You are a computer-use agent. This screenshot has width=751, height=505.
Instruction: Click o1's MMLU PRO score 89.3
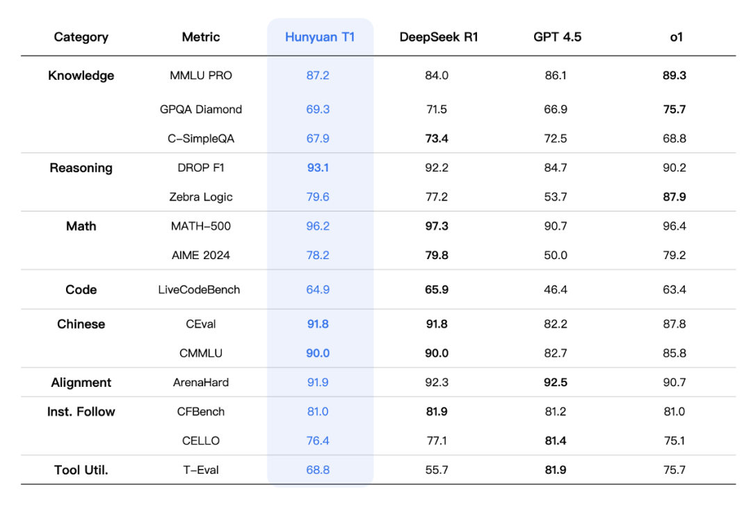675,75
